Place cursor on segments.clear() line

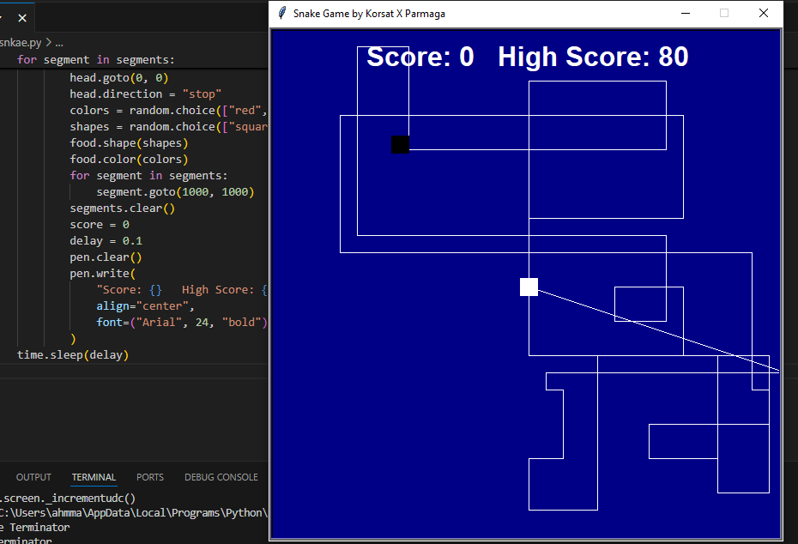[x=122, y=209]
